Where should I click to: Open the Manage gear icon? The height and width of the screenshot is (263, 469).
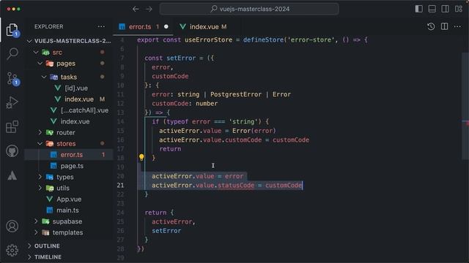point(12,250)
